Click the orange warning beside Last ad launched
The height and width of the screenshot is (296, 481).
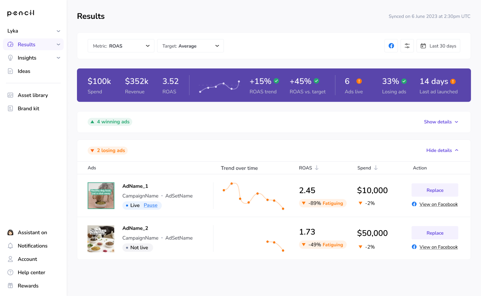click(453, 81)
